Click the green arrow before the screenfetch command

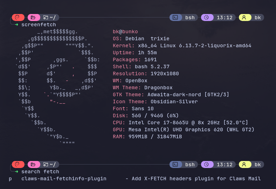16,24
